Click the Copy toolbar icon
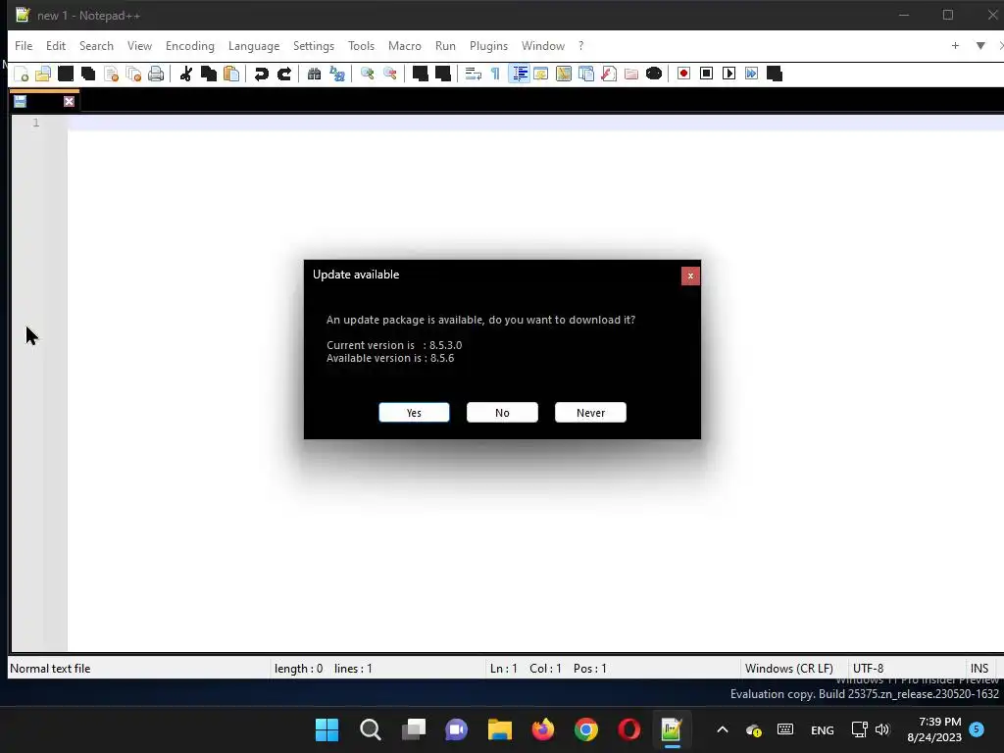Screen dimensions: 1004x753 [209, 74]
